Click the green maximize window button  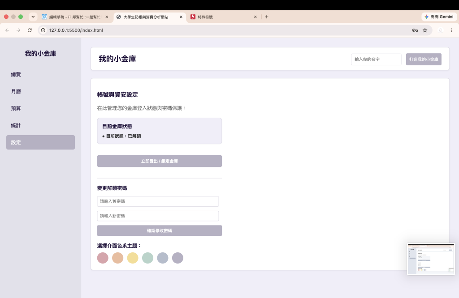[21, 17]
